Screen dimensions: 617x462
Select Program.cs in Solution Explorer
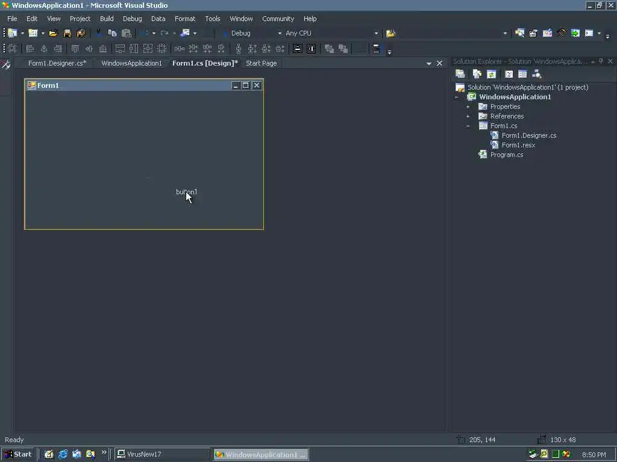click(506, 155)
